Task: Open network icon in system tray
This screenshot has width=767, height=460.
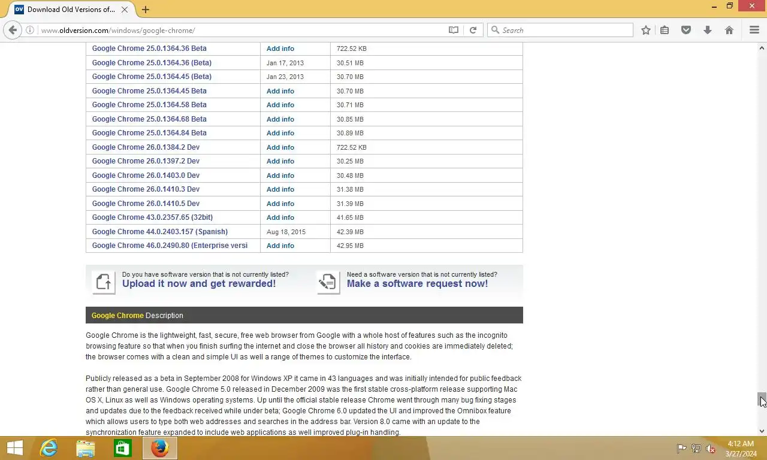Action: coord(696,449)
